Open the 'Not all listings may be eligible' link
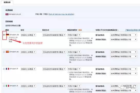This screenshot has height=93, width=140. 61,14
